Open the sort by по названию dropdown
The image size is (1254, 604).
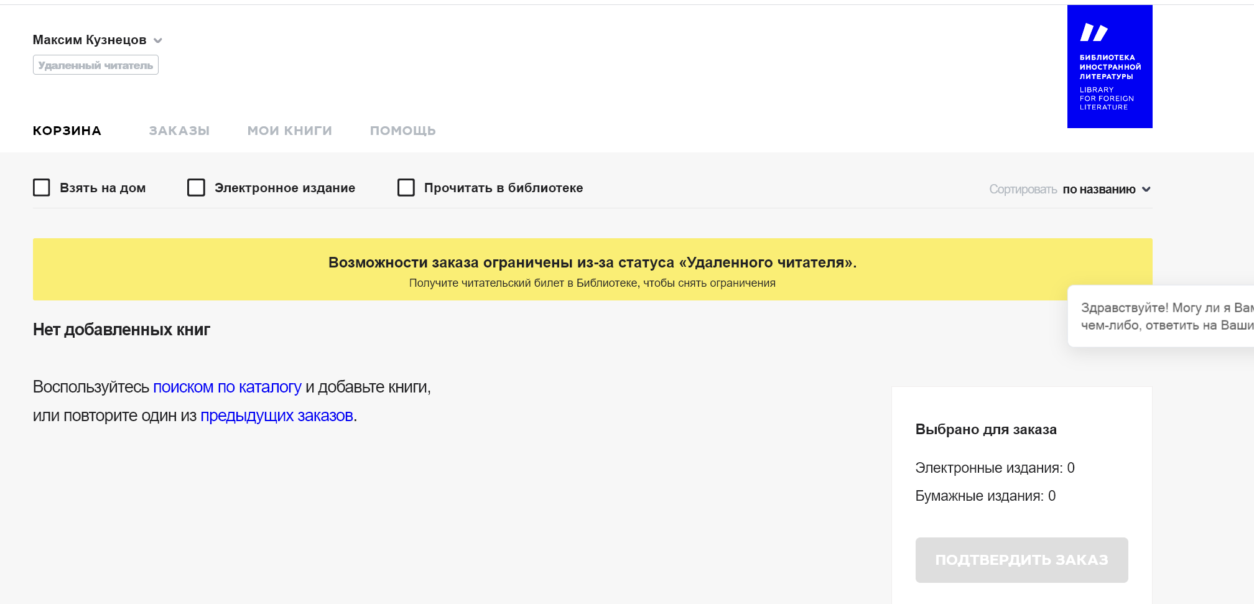[x=1098, y=189]
